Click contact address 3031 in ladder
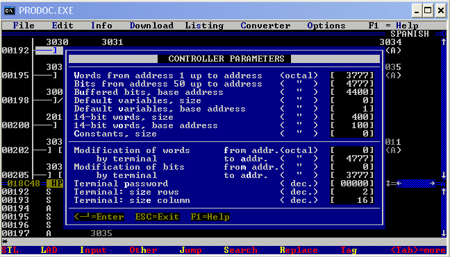450x257 pixels. pyautogui.click(x=112, y=42)
